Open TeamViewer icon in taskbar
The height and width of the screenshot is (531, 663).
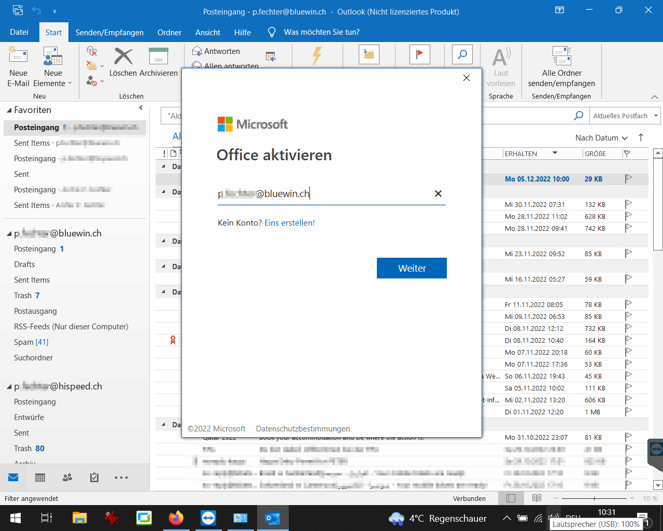tap(208, 518)
